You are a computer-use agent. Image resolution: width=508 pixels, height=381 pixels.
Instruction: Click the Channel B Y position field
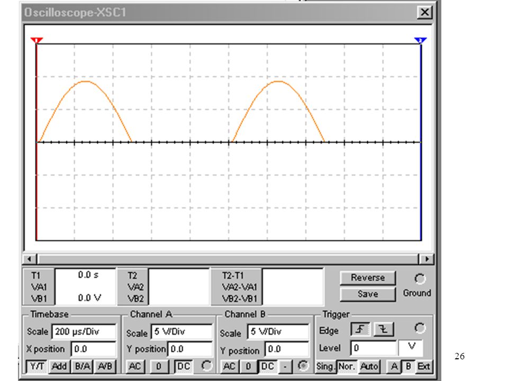pos(287,349)
